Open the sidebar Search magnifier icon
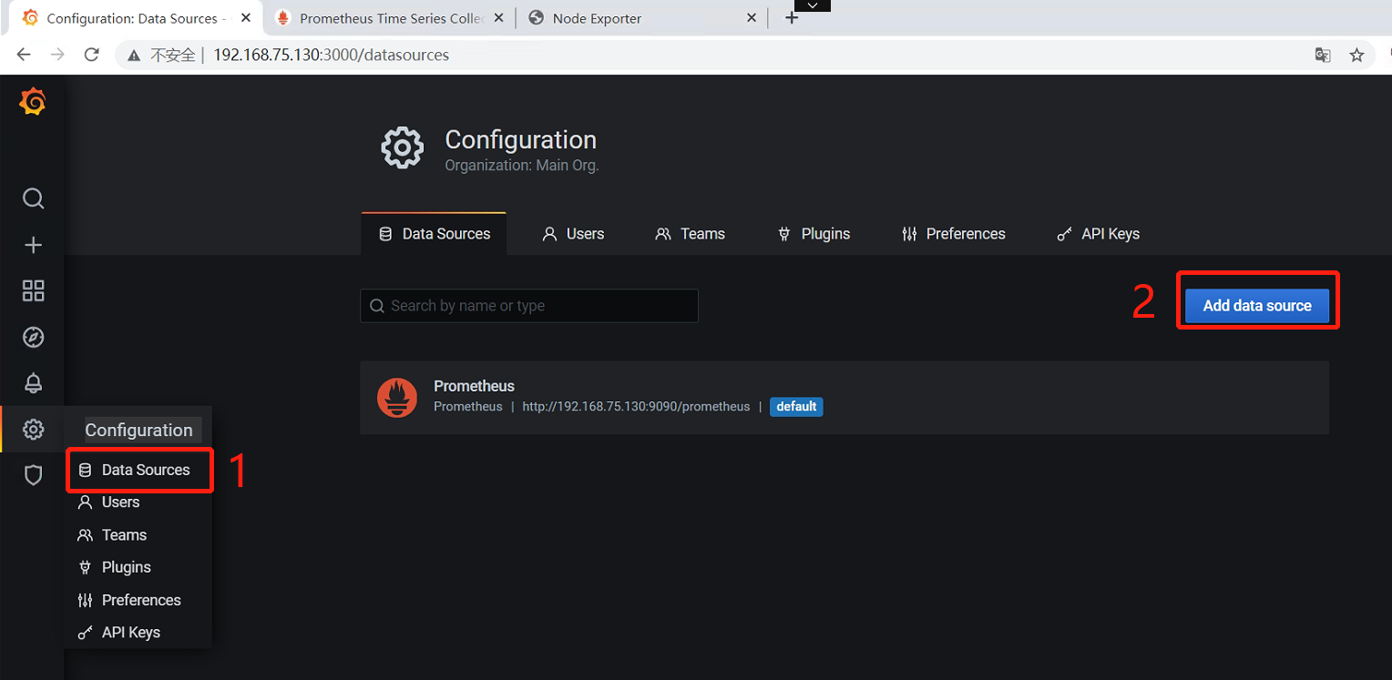The width and height of the screenshot is (1392, 680). [x=33, y=198]
